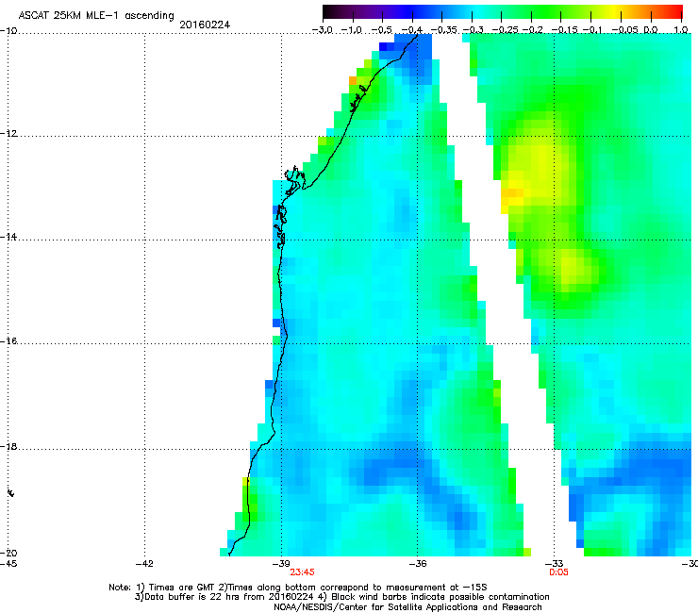The image size is (698, 613).
Task: Click latitude label -16 on left axis
Action: point(8,341)
